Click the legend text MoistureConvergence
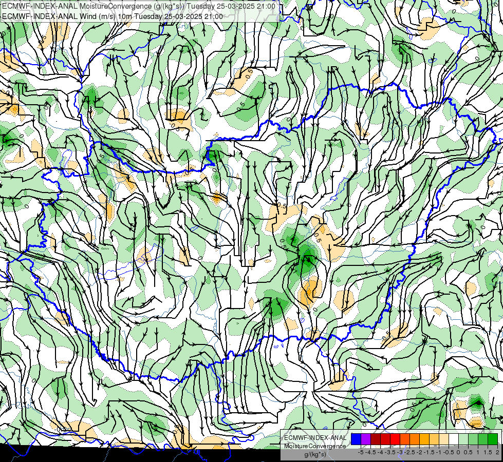503x462 pixels. coord(315,446)
